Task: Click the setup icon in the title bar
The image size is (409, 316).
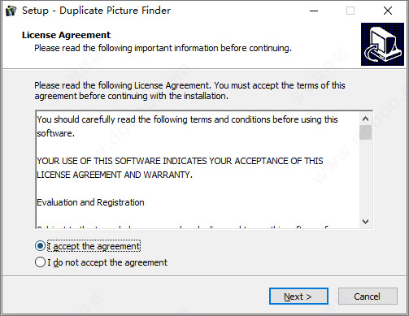Action: click(11, 11)
